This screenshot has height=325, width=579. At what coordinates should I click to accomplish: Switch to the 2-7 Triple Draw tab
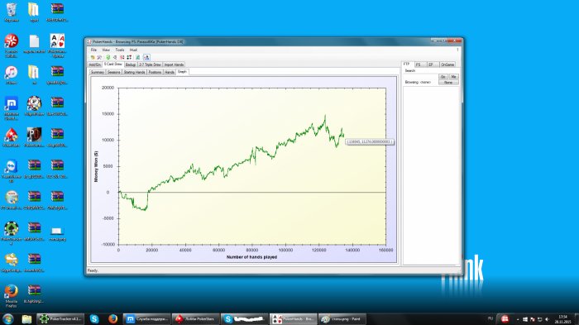pyautogui.click(x=150, y=65)
